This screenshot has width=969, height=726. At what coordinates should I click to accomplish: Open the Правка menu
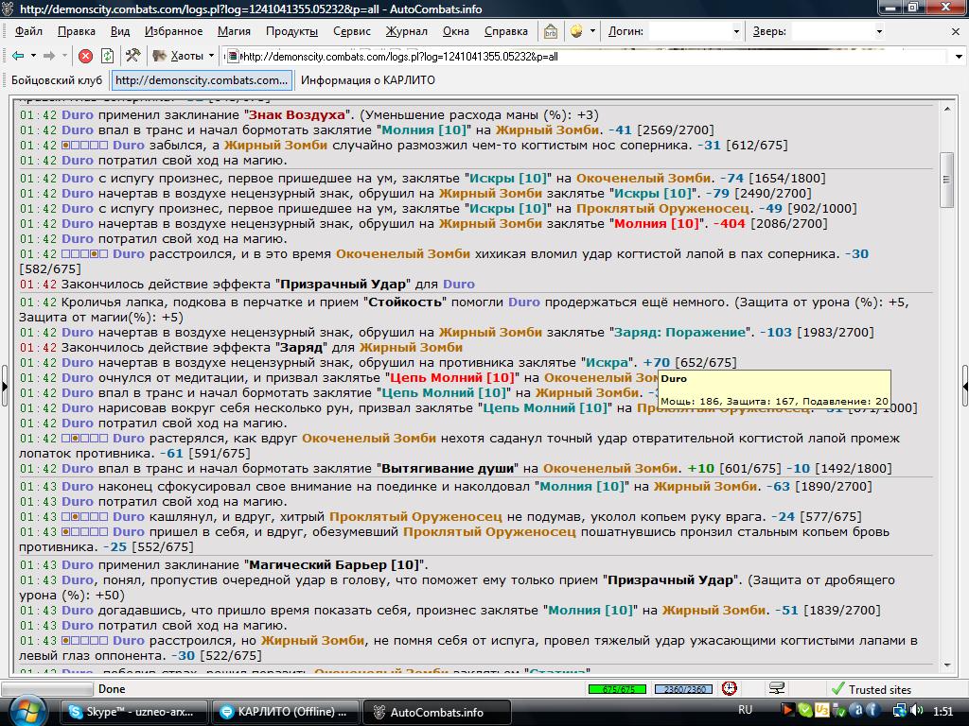click(x=77, y=31)
